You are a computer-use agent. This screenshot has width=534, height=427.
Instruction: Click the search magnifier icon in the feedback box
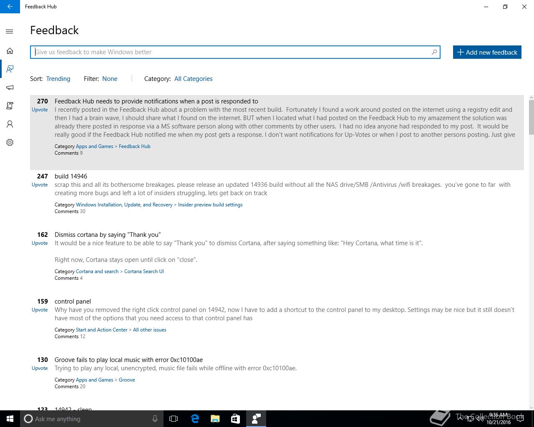pos(434,52)
